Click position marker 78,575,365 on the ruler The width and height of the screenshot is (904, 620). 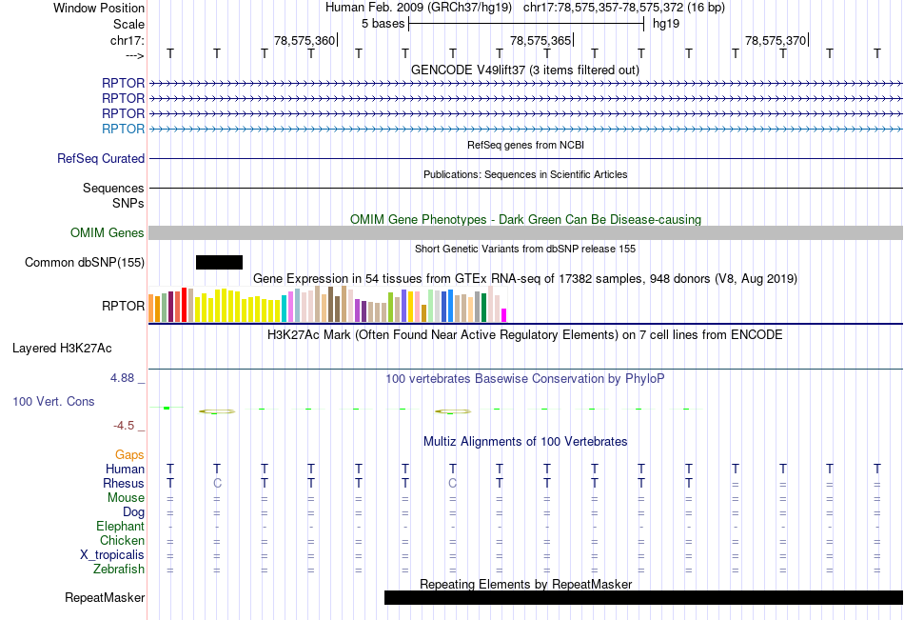(x=540, y=40)
